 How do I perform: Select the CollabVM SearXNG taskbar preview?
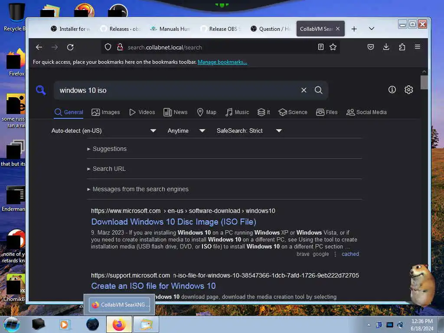pyautogui.click(x=120, y=305)
